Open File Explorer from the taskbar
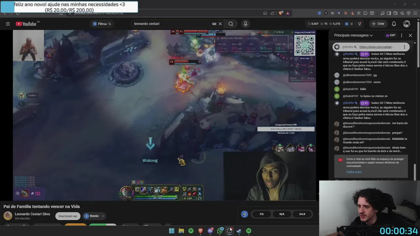This screenshot has height=236, width=420. tap(181, 231)
